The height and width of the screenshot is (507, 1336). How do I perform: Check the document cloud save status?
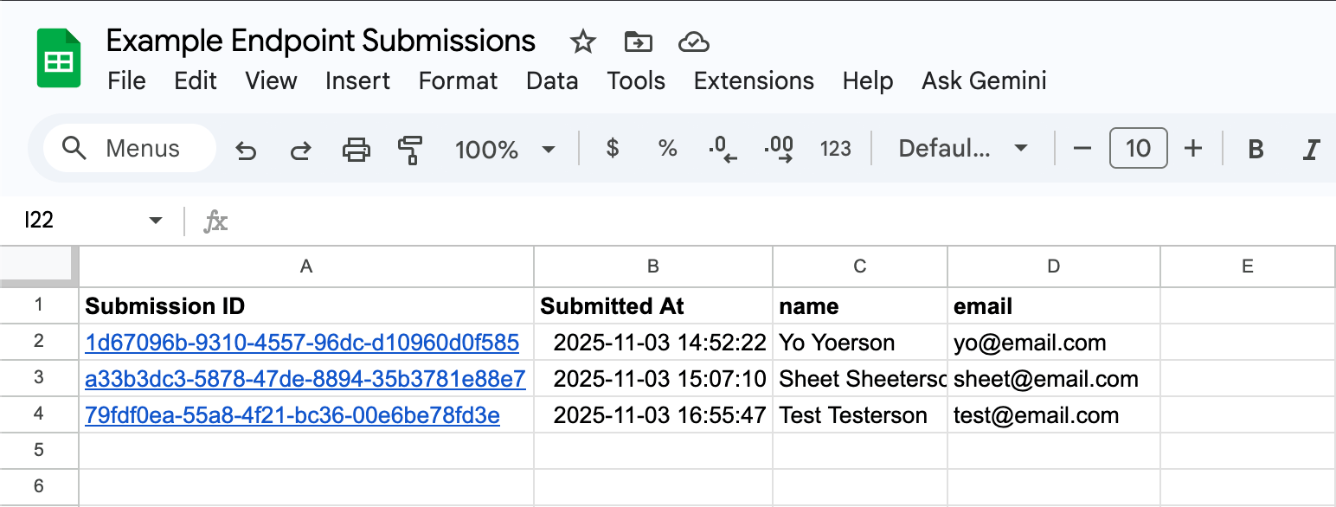(x=693, y=41)
